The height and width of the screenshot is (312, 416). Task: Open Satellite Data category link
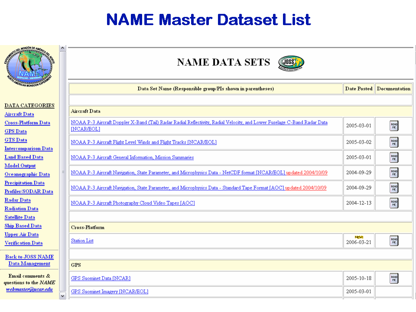coord(19,217)
